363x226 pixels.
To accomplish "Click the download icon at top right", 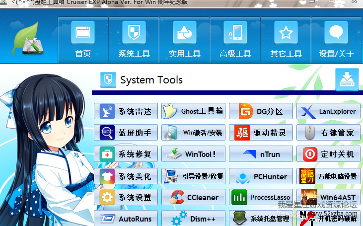I will [x=347, y=80].
